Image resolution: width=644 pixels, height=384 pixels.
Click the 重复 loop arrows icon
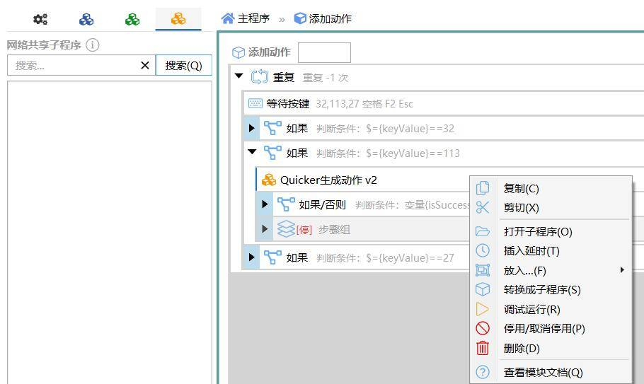click(x=260, y=76)
